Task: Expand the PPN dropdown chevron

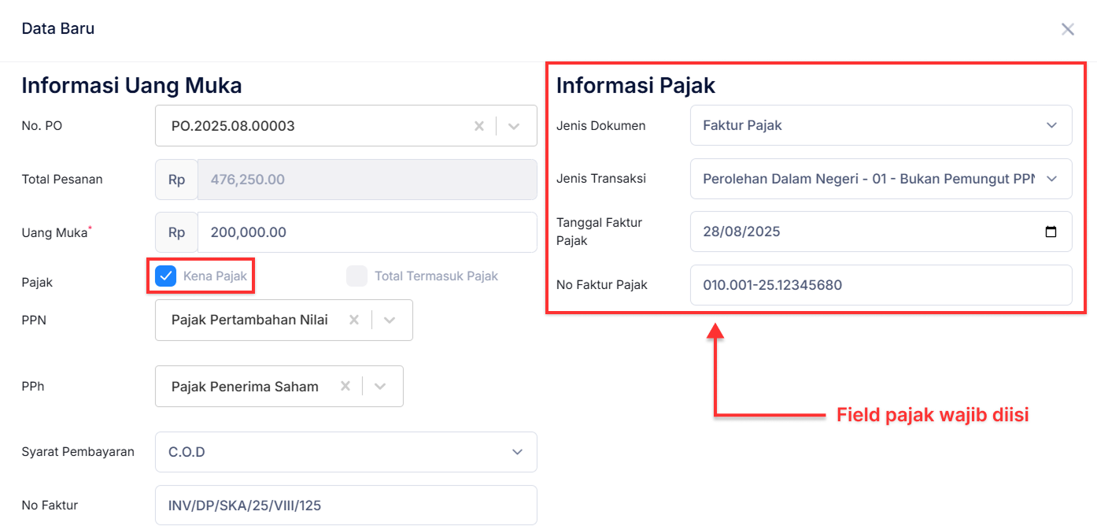Action: pos(389,320)
